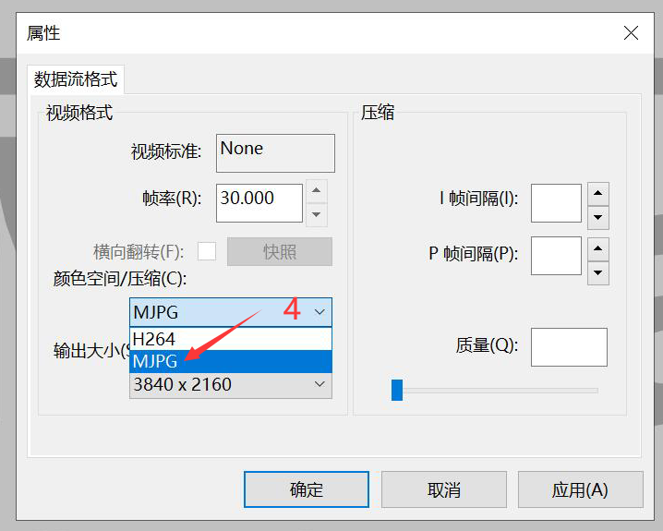The height and width of the screenshot is (531, 663).
Task: Open the 输出大小 3840 x 2160 dropdown
Action: pos(231,385)
